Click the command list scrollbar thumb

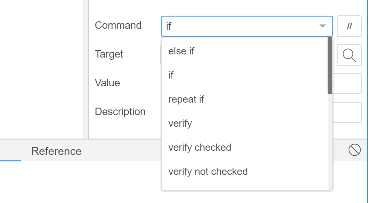click(330, 66)
